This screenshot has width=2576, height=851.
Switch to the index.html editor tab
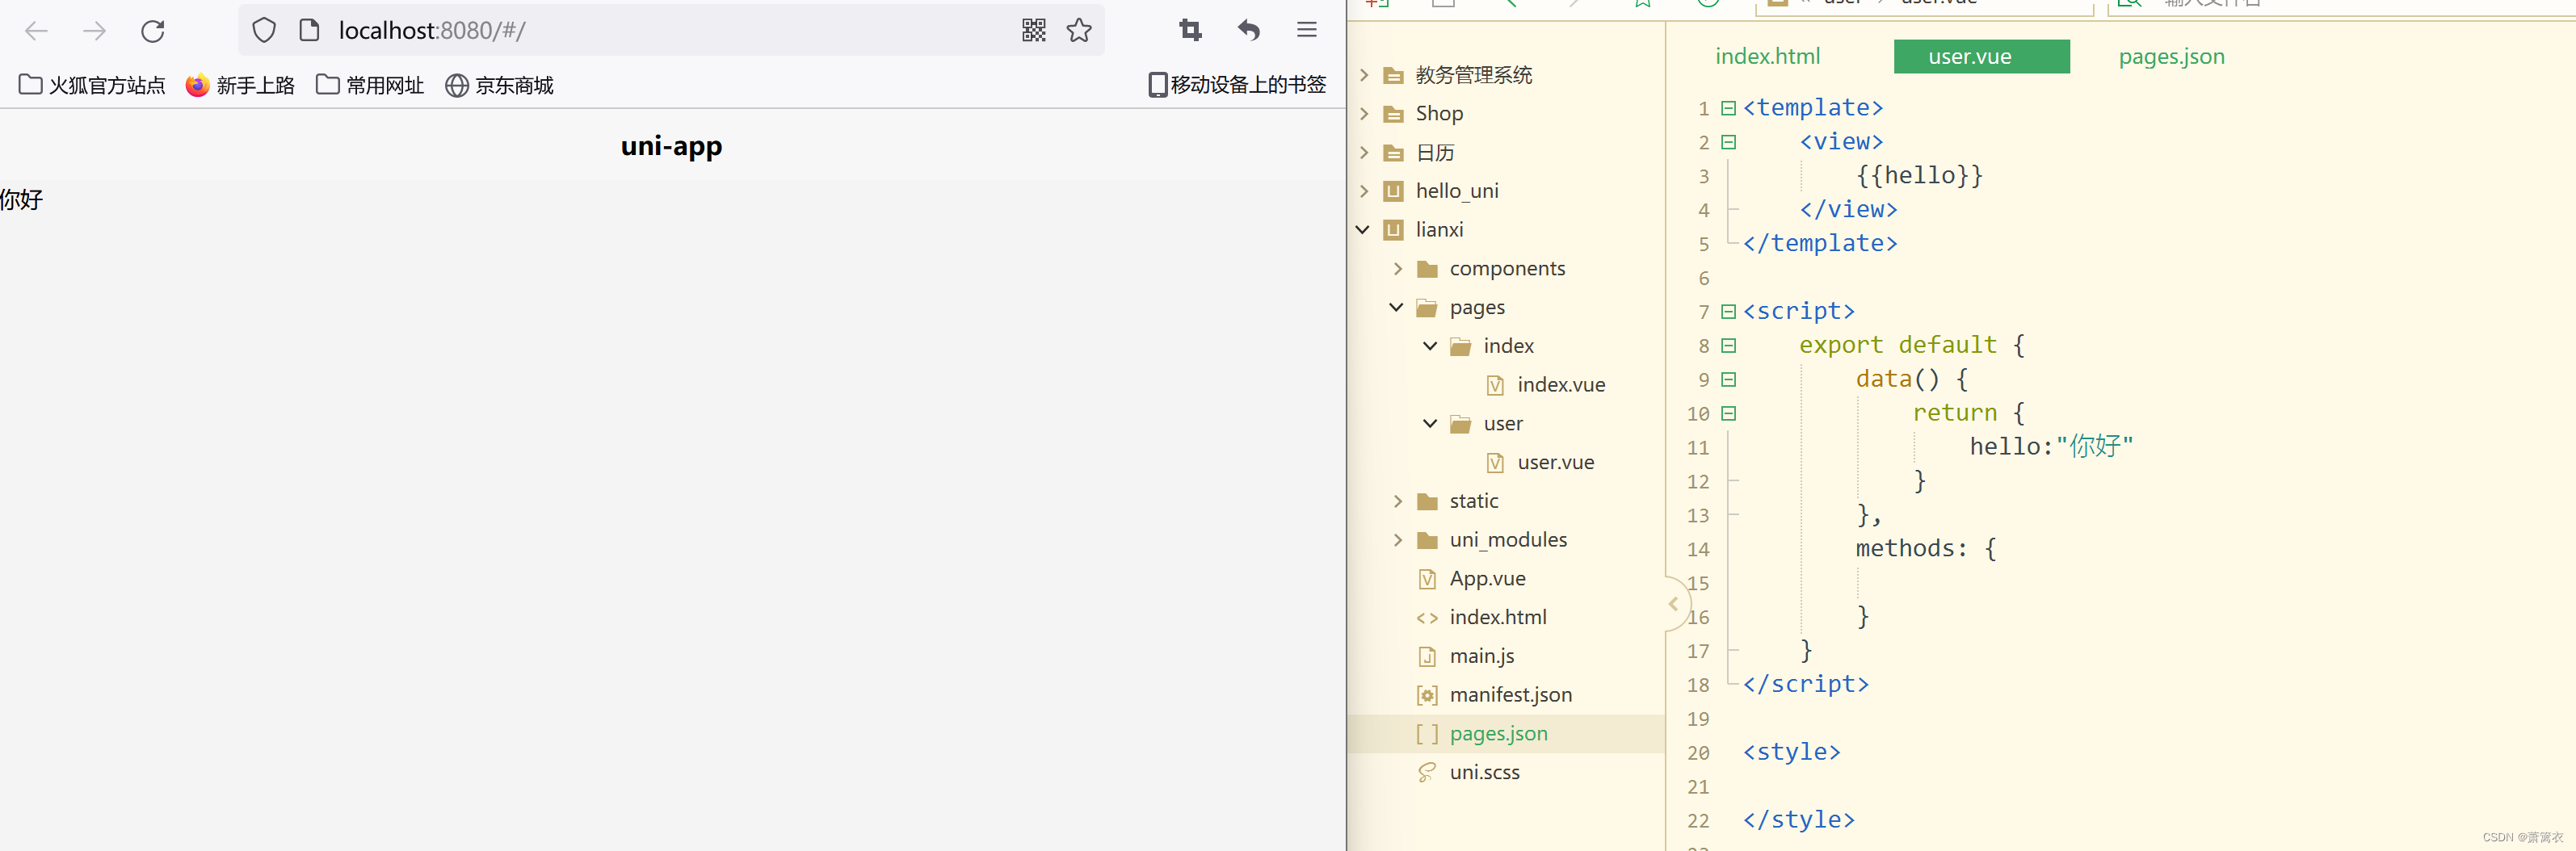pyautogui.click(x=1767, y=57)
